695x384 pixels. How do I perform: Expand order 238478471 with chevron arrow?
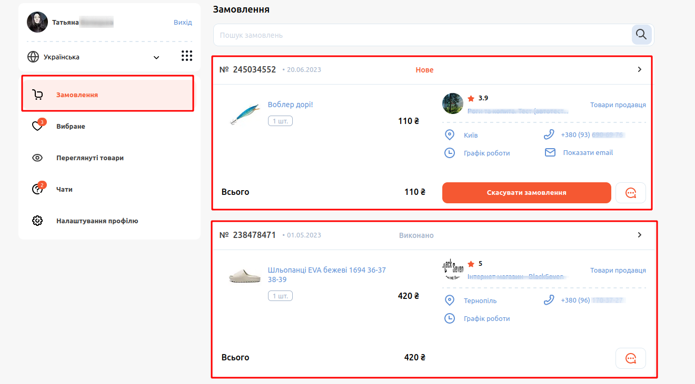pyautogui.click(x=640, y=235)
